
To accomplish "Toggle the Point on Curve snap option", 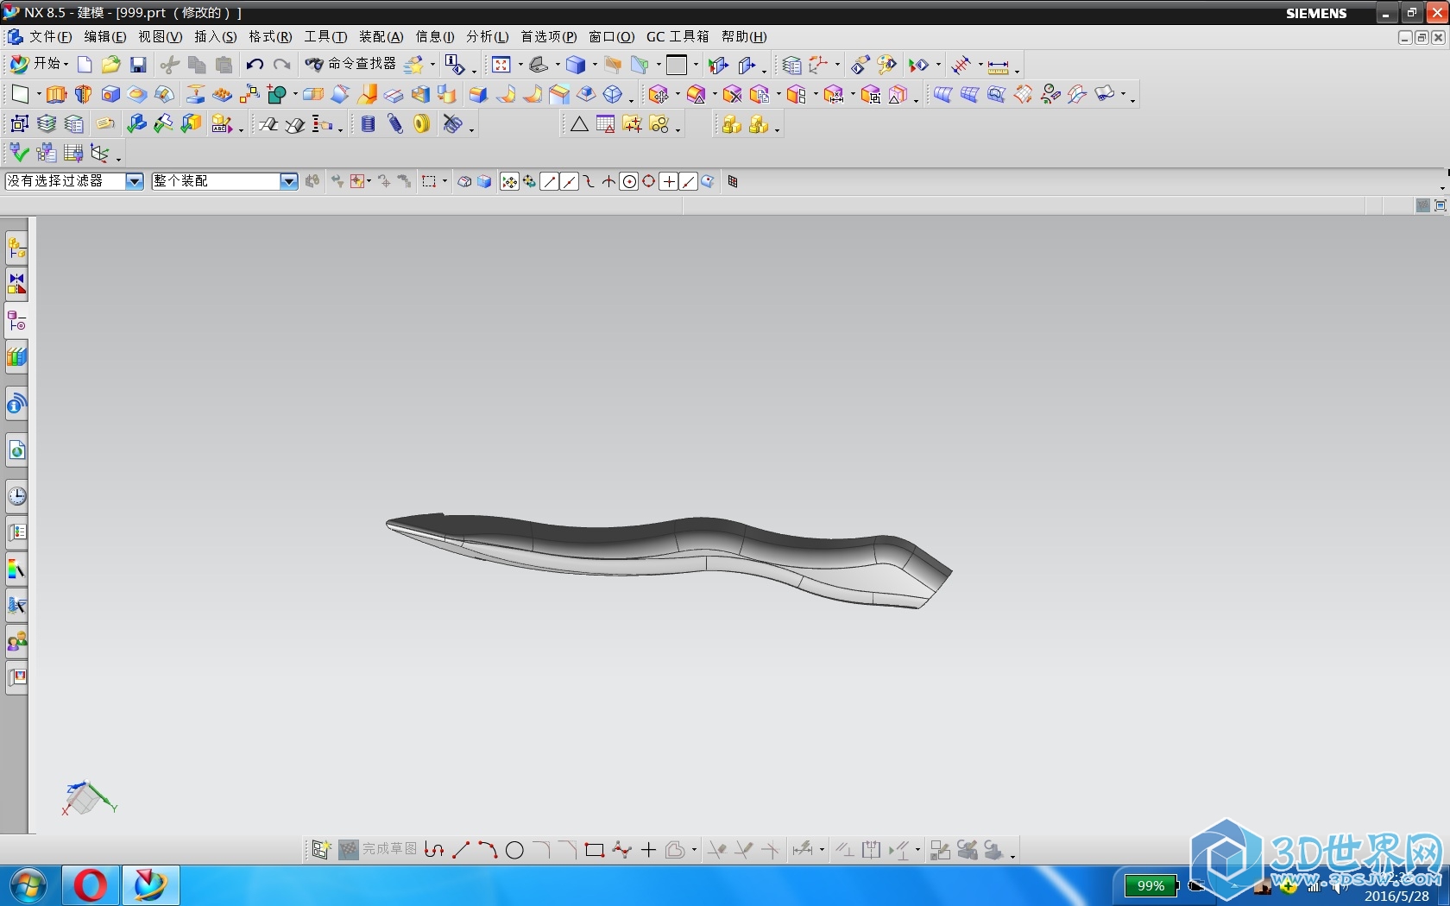I will pyautogui.click(x=688, y=181).
